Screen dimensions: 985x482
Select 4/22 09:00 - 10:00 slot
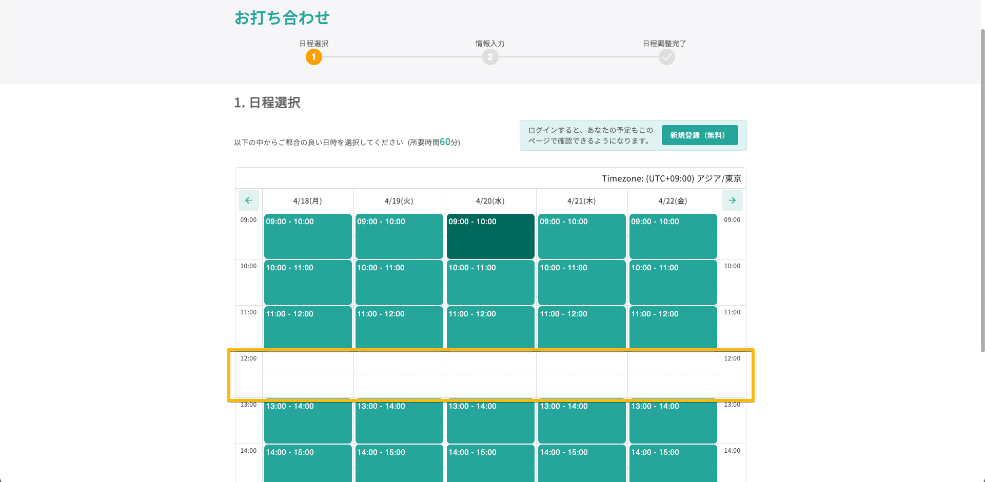673,236
